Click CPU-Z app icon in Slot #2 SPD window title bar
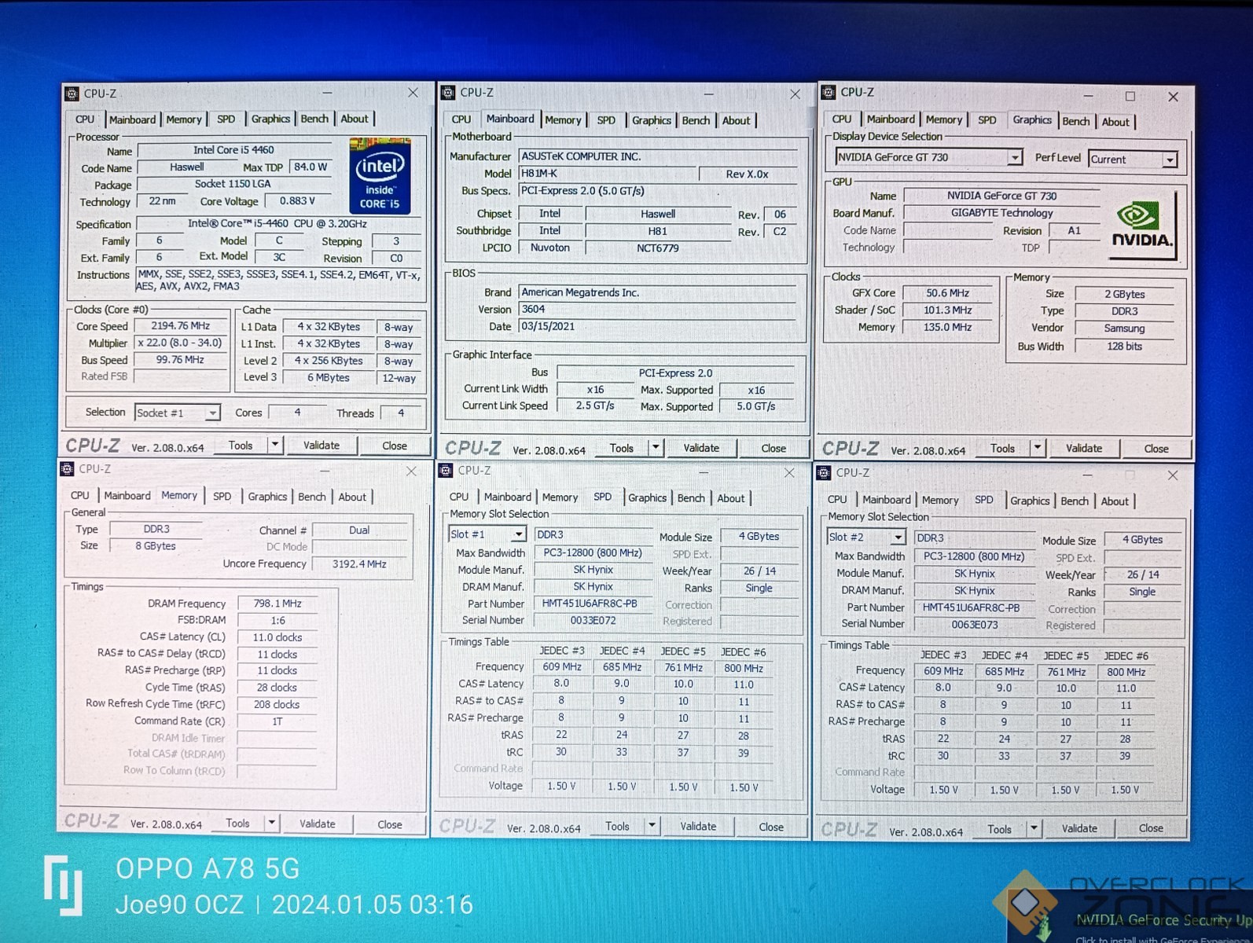The image size is (1253, 943). coord(824,472)
